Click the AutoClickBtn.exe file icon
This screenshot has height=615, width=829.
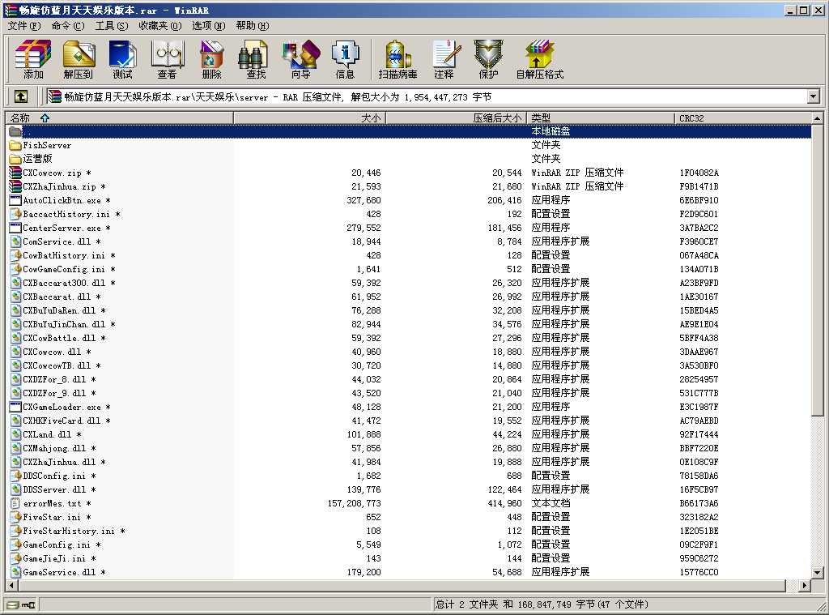point(15,200)
